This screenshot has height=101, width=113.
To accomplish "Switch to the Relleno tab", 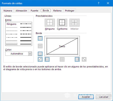I will (58, 11).
